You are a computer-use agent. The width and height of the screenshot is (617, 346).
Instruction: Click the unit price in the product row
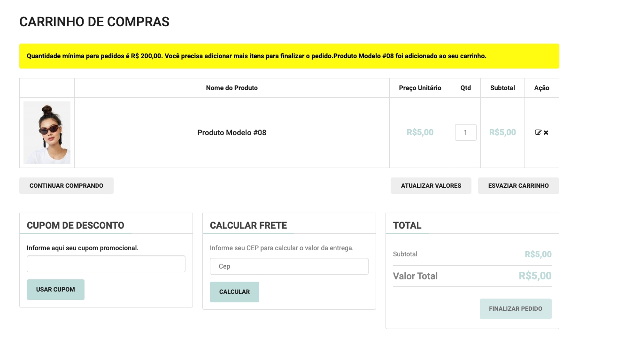tap(420, 132)
